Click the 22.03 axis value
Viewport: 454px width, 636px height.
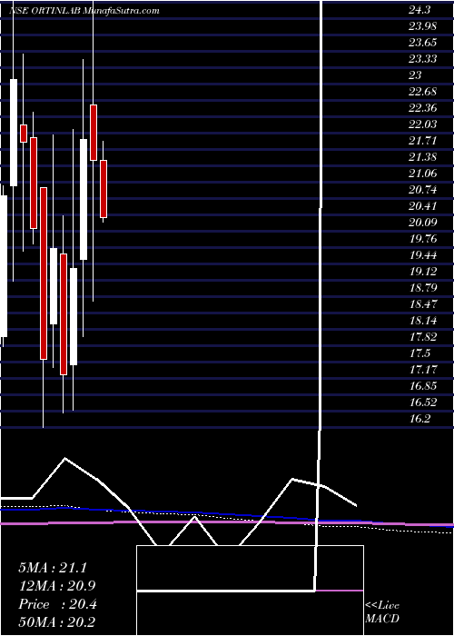(x=422, y=124)
